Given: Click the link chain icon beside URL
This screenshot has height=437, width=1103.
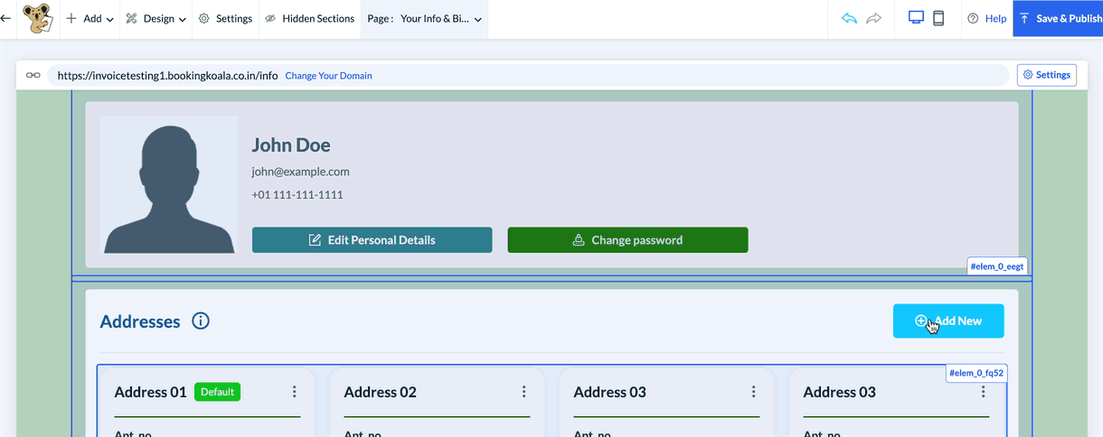Looking at the screenshot, I should pyautogui.click(x=33, y=75).
